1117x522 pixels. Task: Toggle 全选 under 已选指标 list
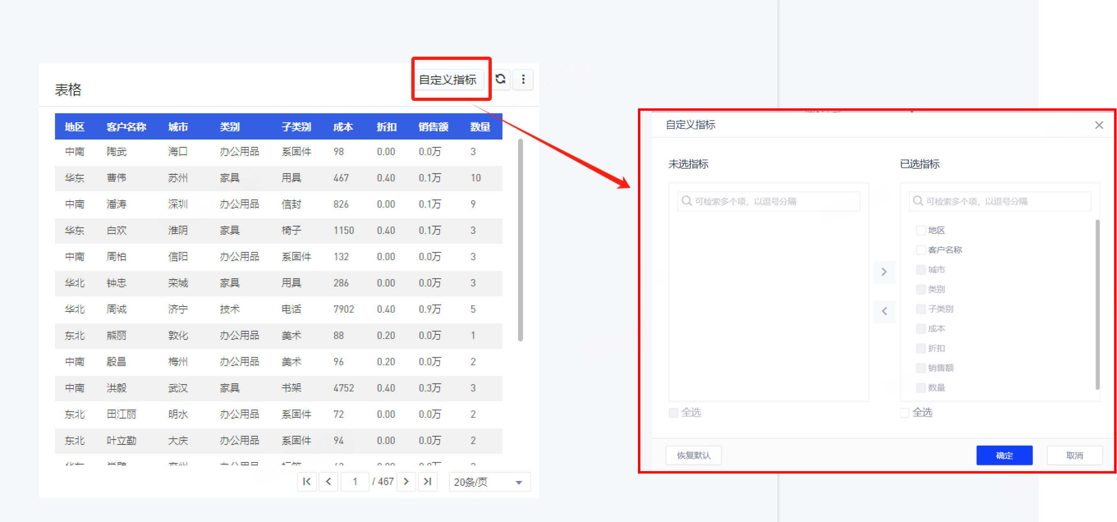[x=904, y=413]
